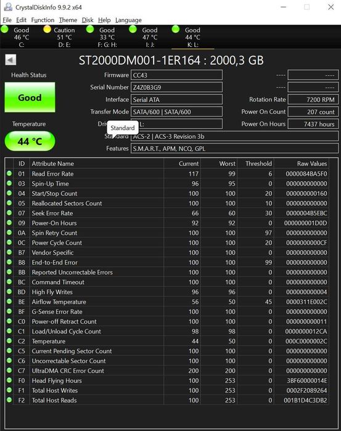The width and height of the screenshot is (341, 431).
Task: Select the Total Host Reads attribute name
Action: click(x=54, y=400)
